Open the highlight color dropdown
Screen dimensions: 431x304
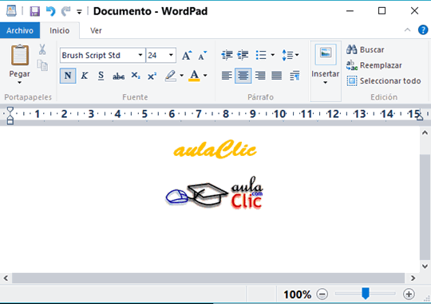(x=182, y=76)
